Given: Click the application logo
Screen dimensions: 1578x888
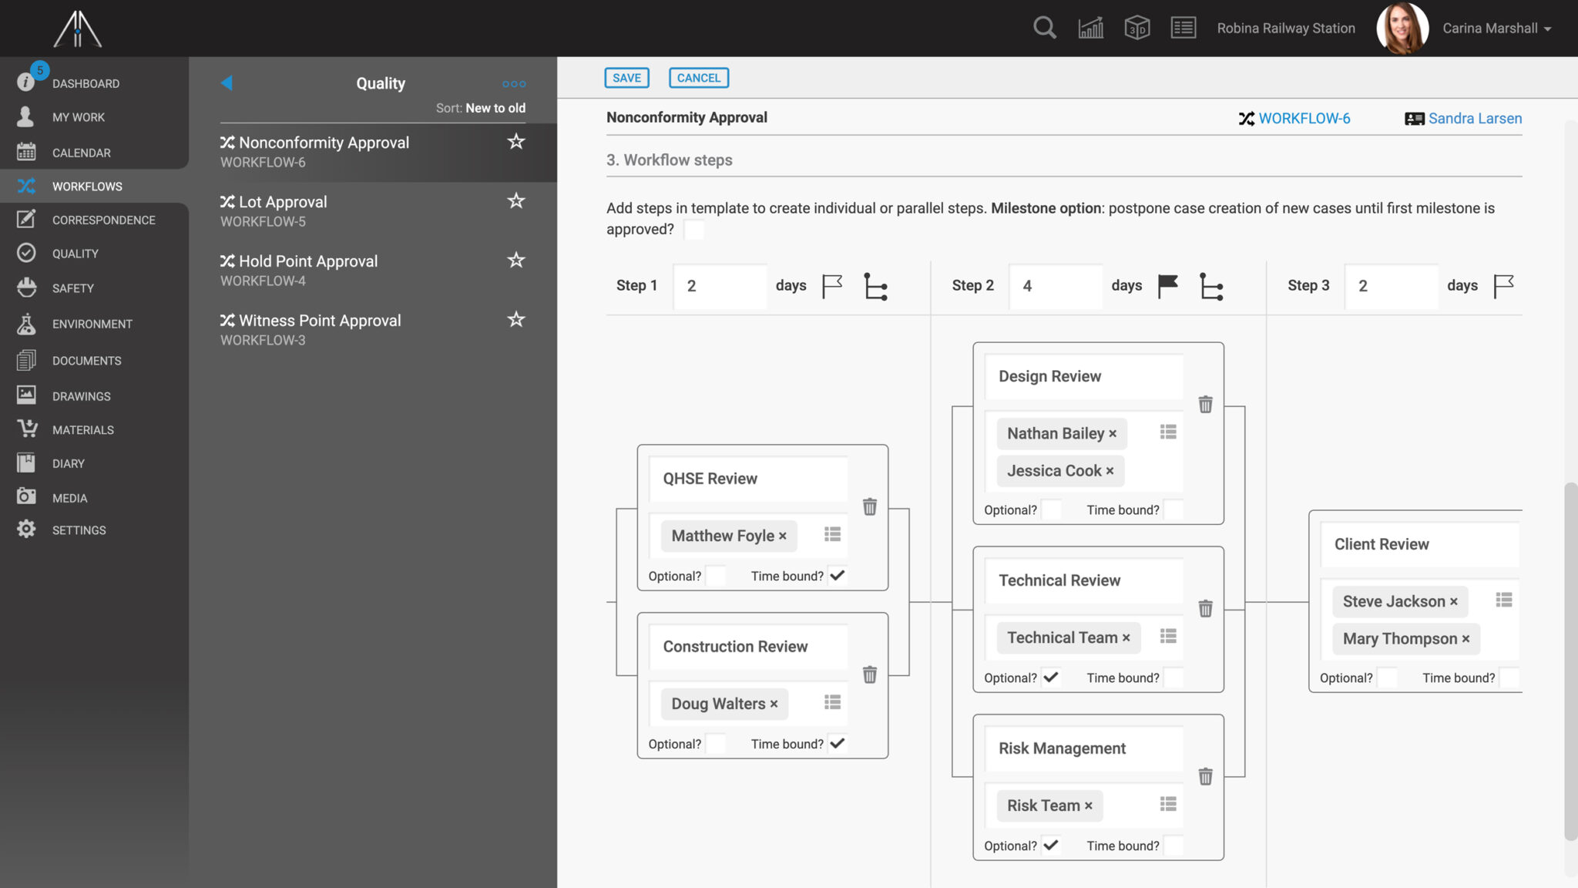Looking at the screenshot, I should [77, 29].
